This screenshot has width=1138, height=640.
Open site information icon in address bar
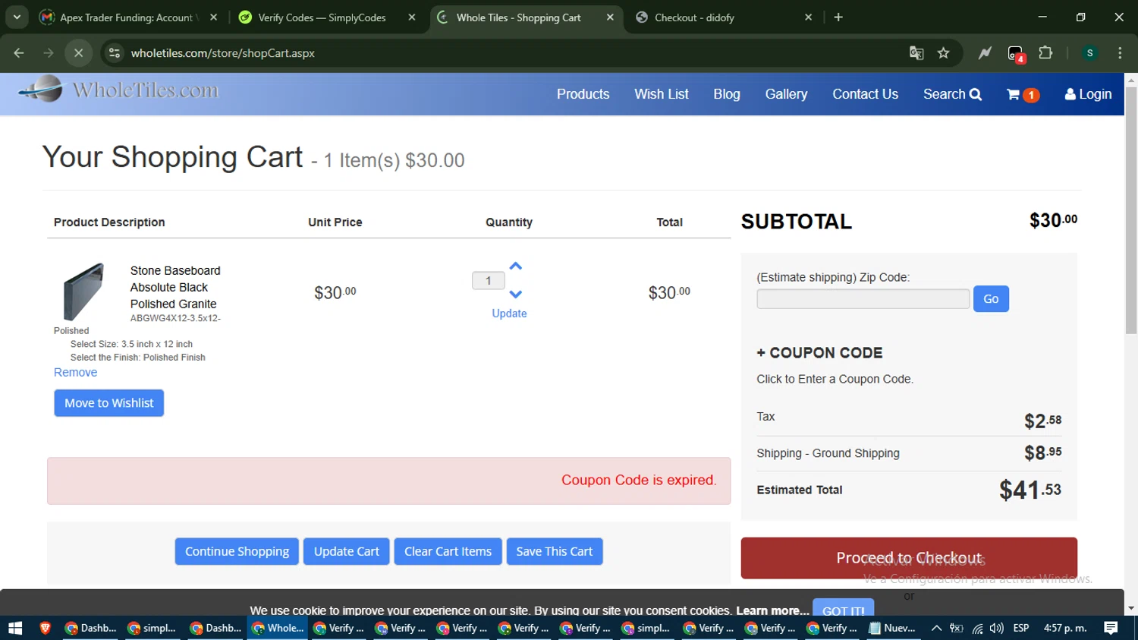coord(115,53)
